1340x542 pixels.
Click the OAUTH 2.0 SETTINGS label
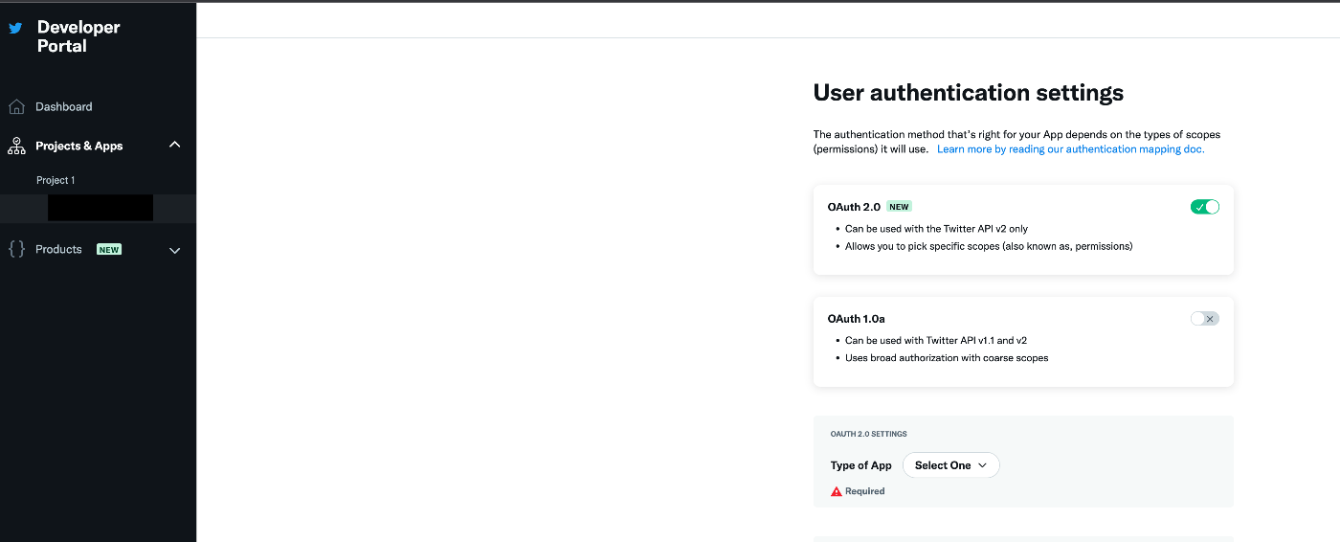[868, 434]
